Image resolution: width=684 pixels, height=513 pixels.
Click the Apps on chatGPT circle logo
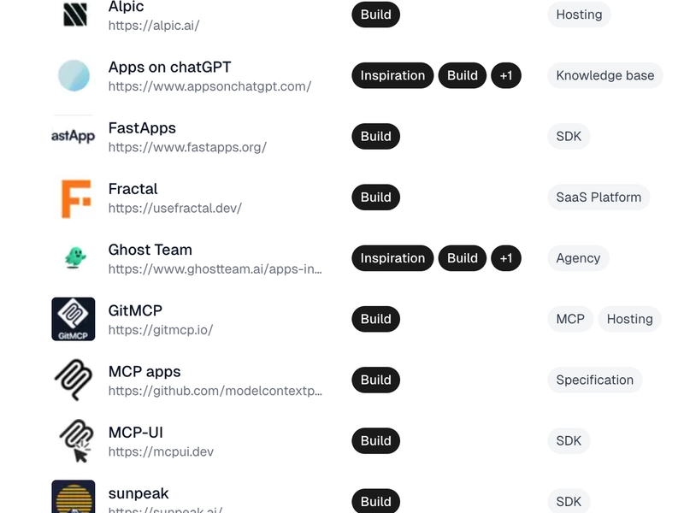coord(74,75)
